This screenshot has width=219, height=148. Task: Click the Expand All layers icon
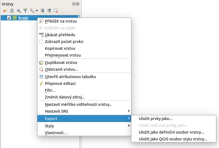[x=42, y=11]
